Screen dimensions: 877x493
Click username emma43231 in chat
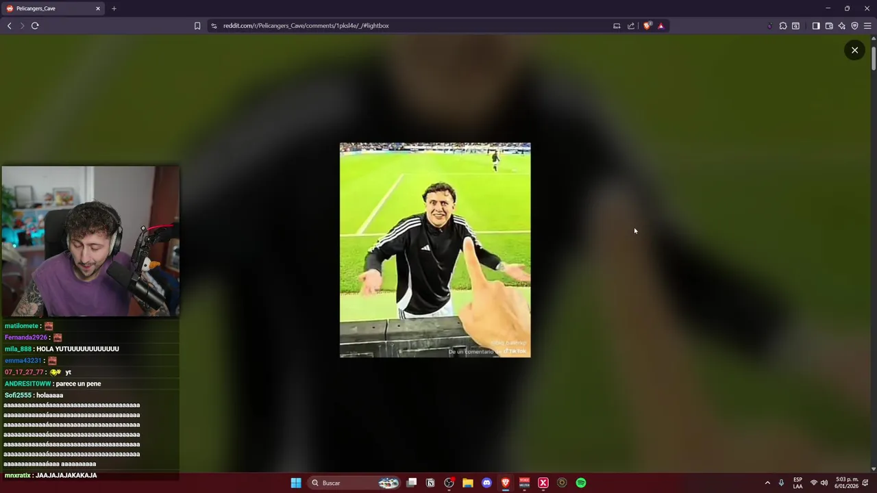tap(23, 361)
